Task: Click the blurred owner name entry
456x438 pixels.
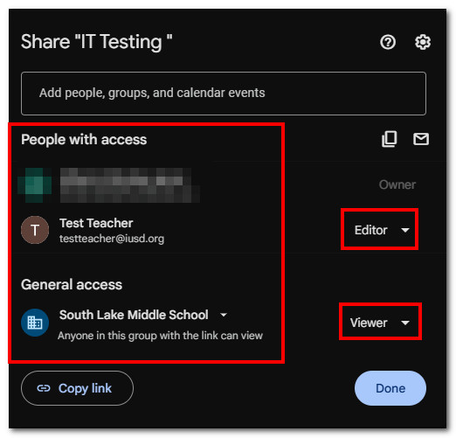Action: (x=129, y=185)
